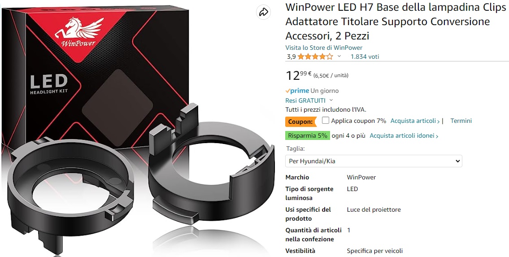
Task: Open the Taglia Per Hyundai/Kia dropdown
Action: (374, 161)
